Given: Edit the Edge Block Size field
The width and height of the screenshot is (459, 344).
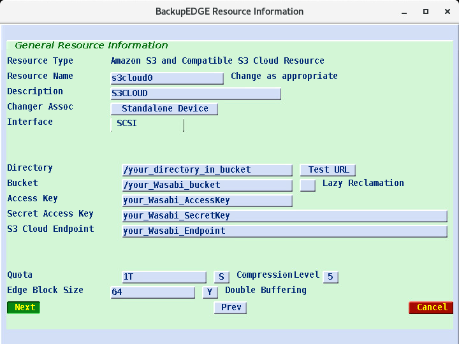Looking at the screenshot, I should (x=153, y=292).
